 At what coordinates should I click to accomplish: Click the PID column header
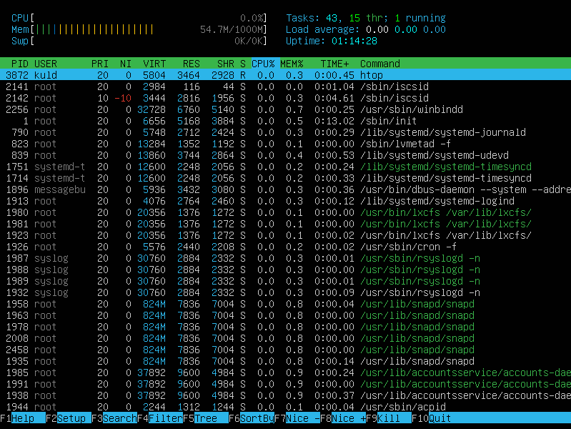(x=19, y=64)
